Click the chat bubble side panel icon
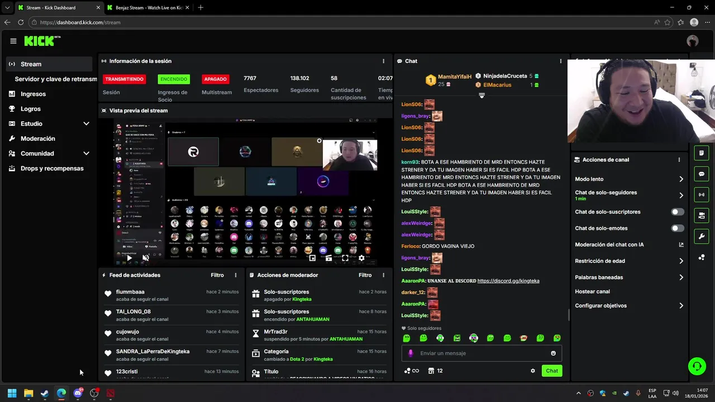The width and height of the screenshot is (715, 402). 702,174
